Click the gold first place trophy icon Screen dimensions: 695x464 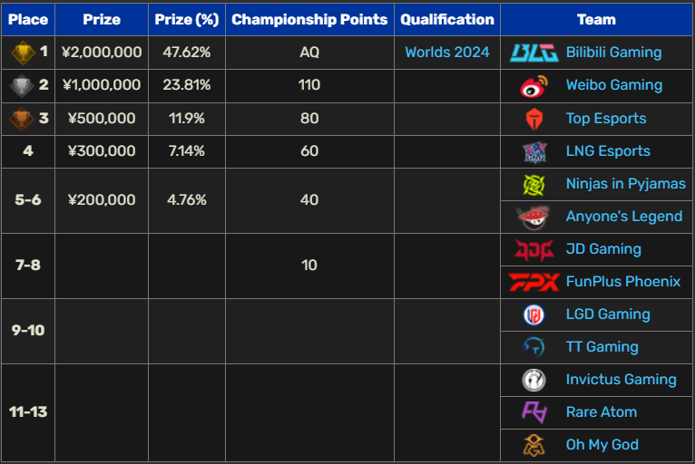[x=23, y=53]
